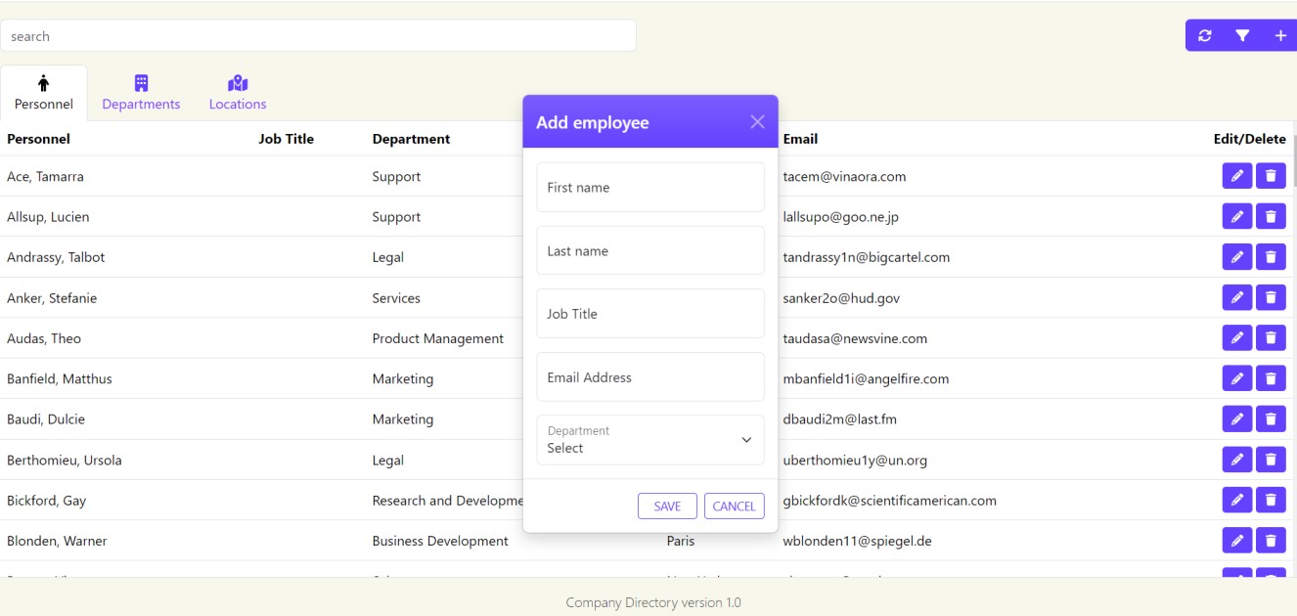Click the refresh data icon

(x=1203, y=34)
